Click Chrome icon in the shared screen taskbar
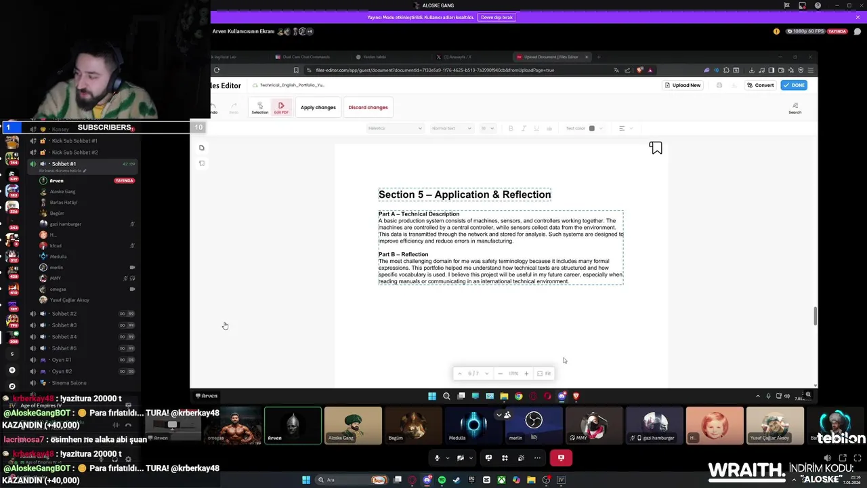 518,396
